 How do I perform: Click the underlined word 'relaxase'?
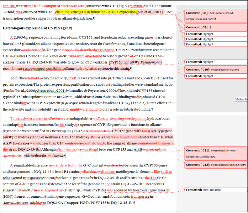click(x=9, y=178)
